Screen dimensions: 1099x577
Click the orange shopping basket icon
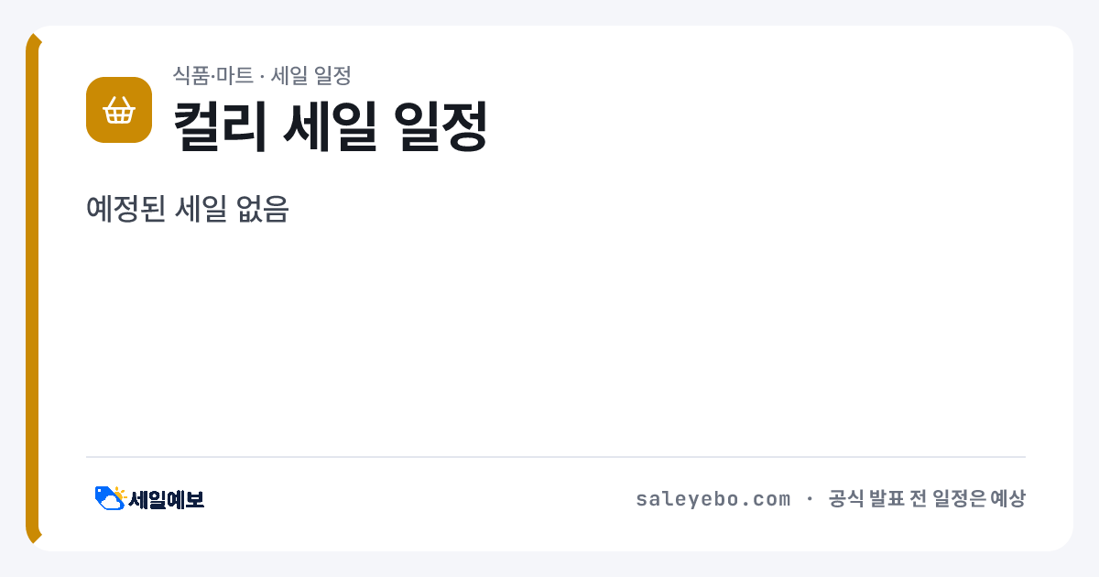(x=119, y=110)
